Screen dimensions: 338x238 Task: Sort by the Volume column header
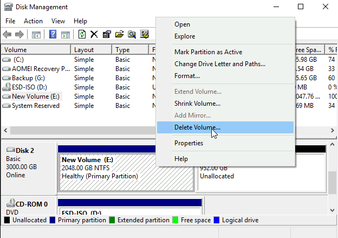tap(36, 50)
